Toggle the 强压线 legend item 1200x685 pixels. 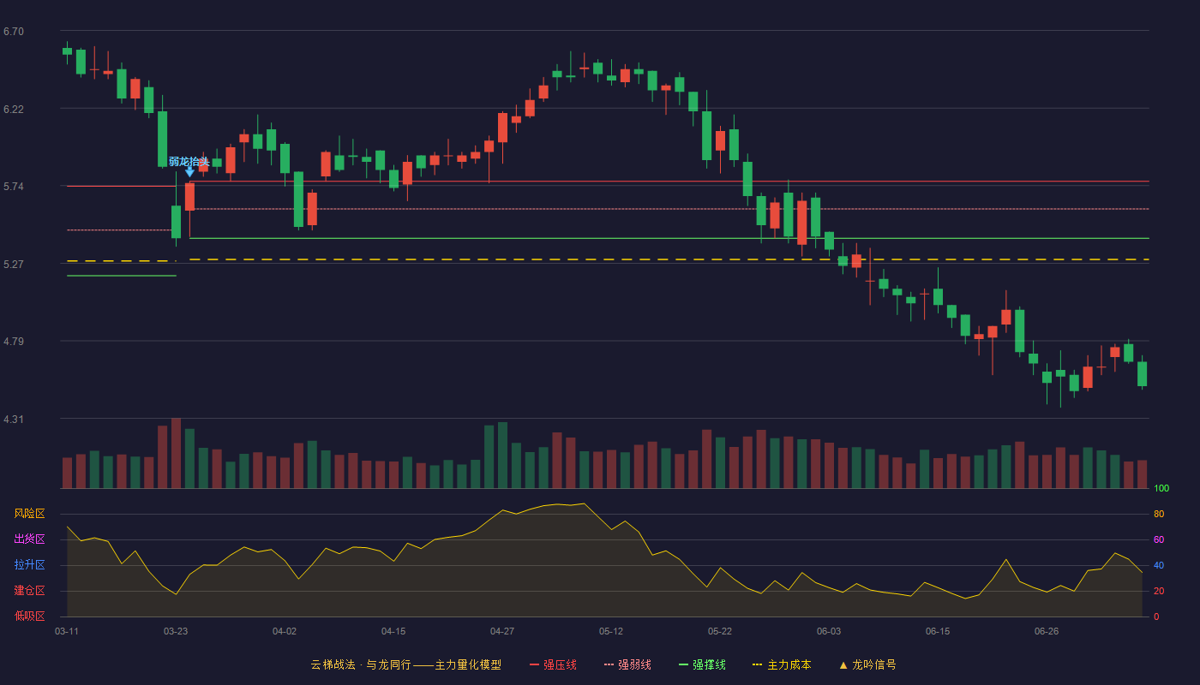553,664
